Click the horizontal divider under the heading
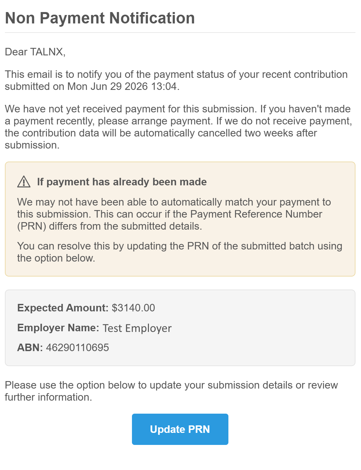 180,33
